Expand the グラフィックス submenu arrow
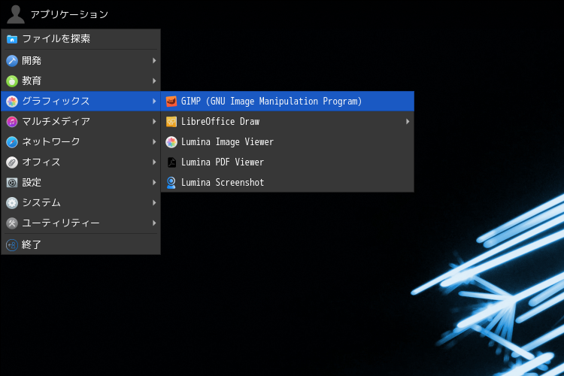This screenshot has width=564, height=376. (x=154, y=102)
